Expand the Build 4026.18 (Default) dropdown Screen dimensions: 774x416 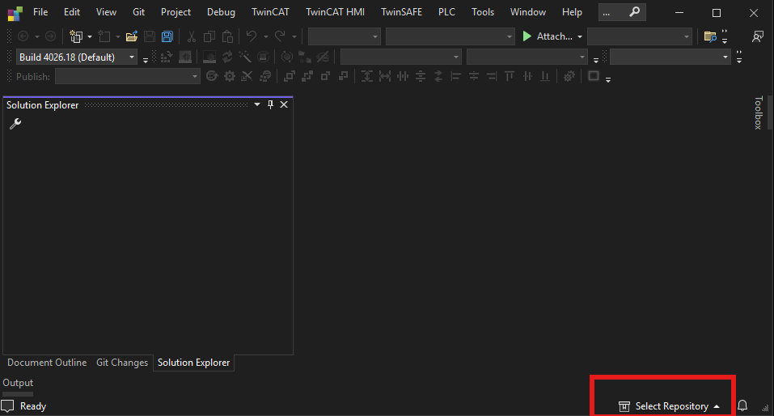(132, 57)
